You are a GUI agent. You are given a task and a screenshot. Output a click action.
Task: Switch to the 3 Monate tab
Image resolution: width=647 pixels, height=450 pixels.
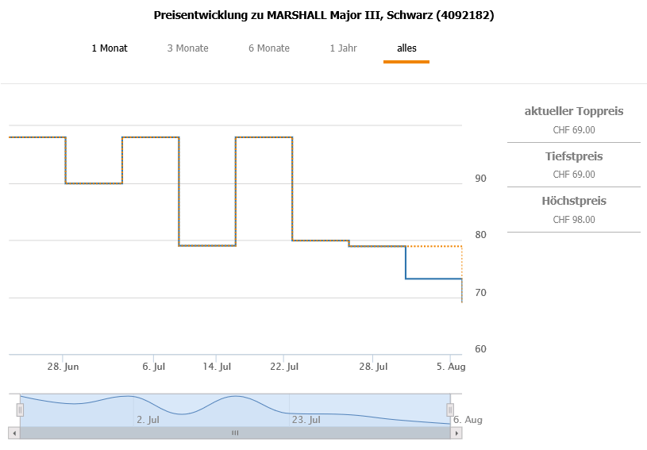pyautogui.click(x=187, y=48)
